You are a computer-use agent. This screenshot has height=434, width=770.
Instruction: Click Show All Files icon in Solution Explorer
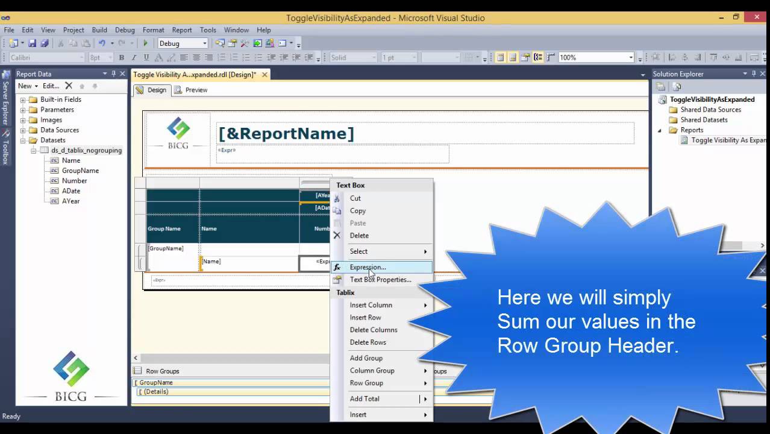[677, 86]
